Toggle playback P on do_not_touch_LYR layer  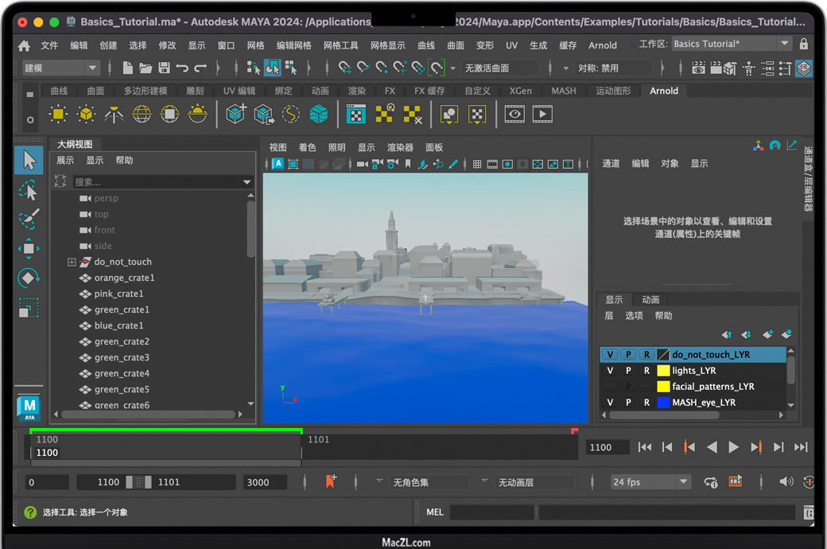tap(628, 355)
